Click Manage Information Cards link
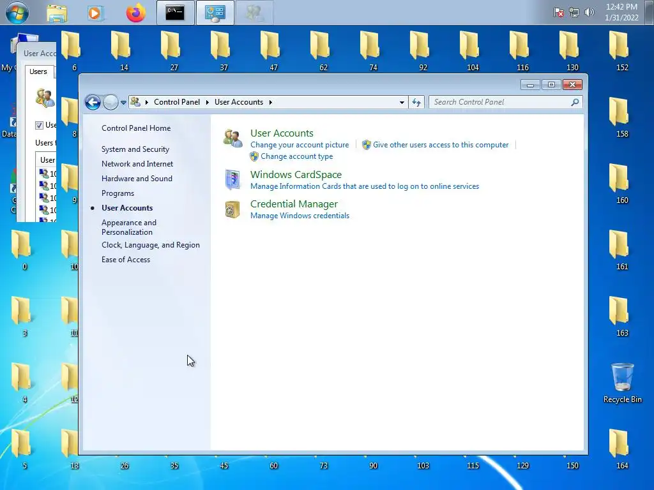This screenshot has width=654, height=490. click(365, 186)
